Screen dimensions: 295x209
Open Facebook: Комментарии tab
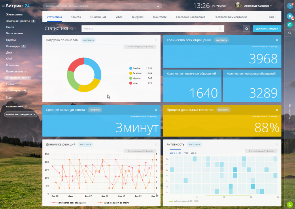pos(231,17)
